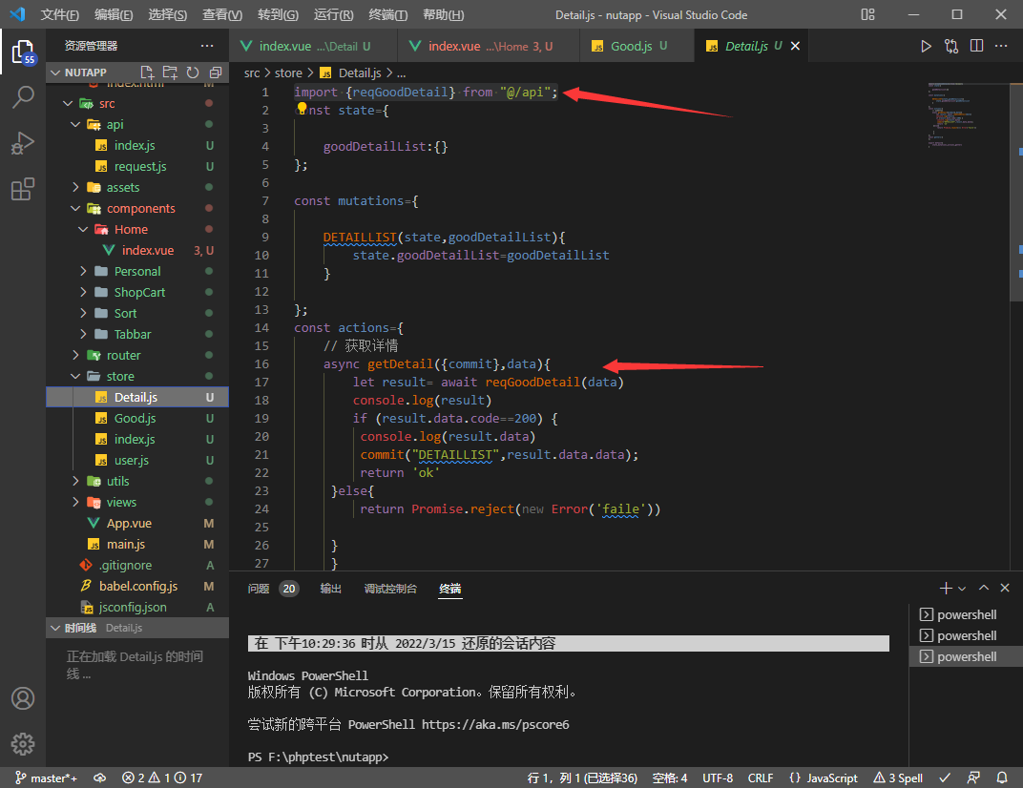Open the 终端(T) menu
The height and width of the screenshot is (788, 1023).
[388, 14]
